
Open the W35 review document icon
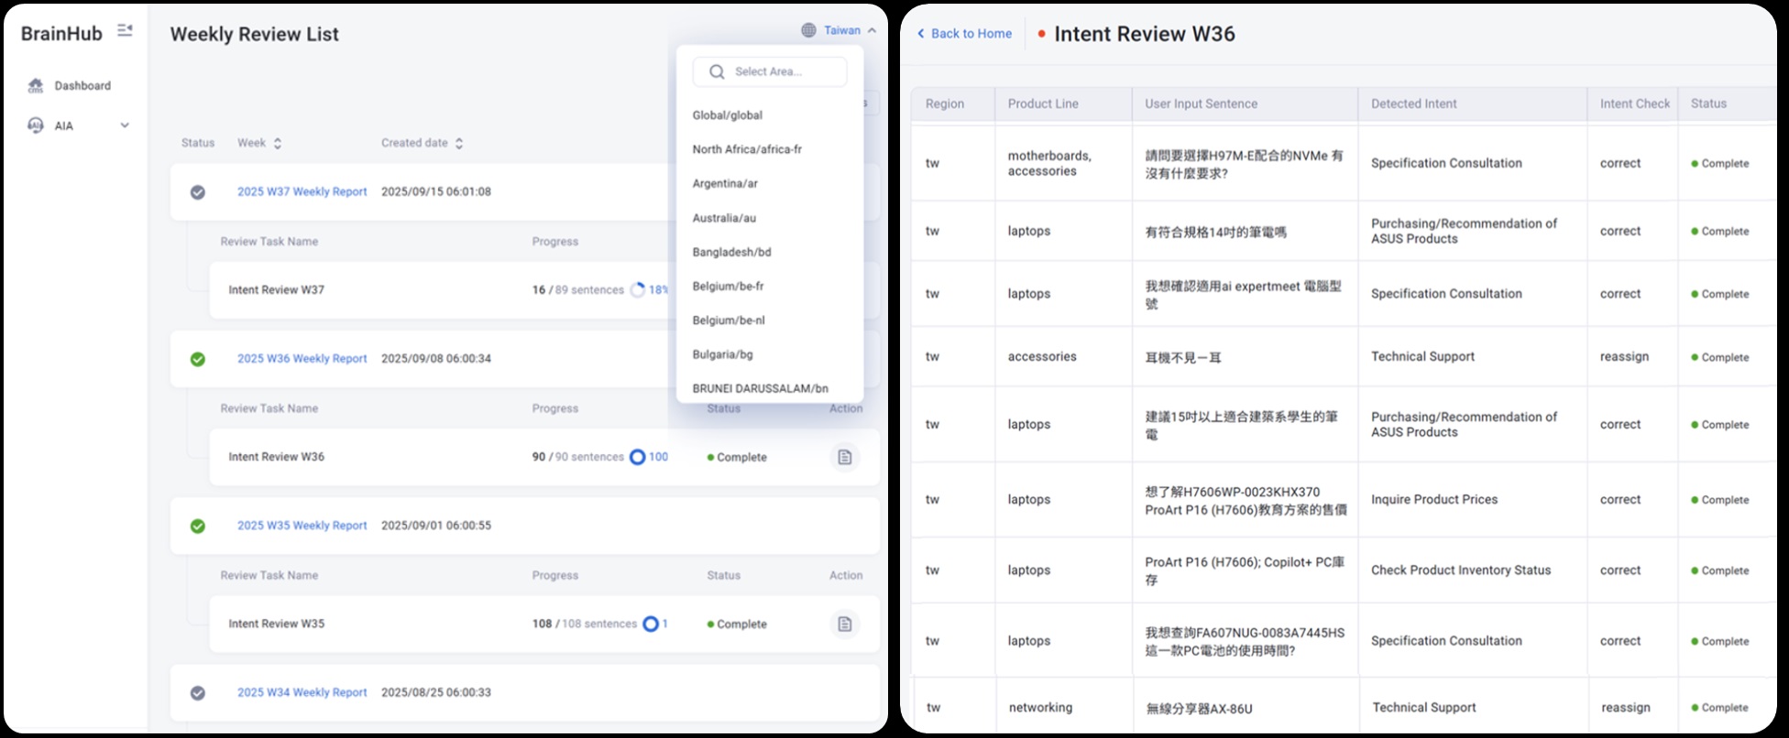844,624
